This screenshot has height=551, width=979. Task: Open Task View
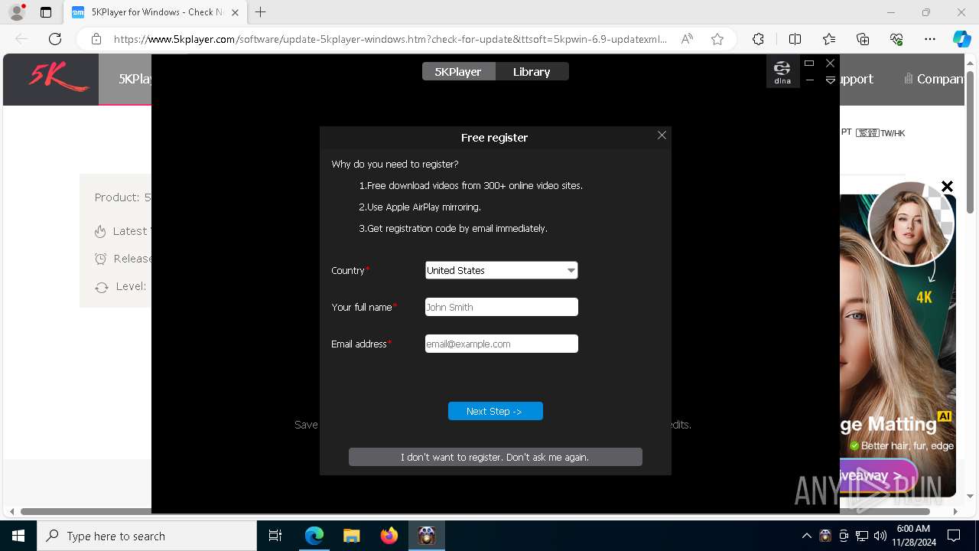(275, 536)
